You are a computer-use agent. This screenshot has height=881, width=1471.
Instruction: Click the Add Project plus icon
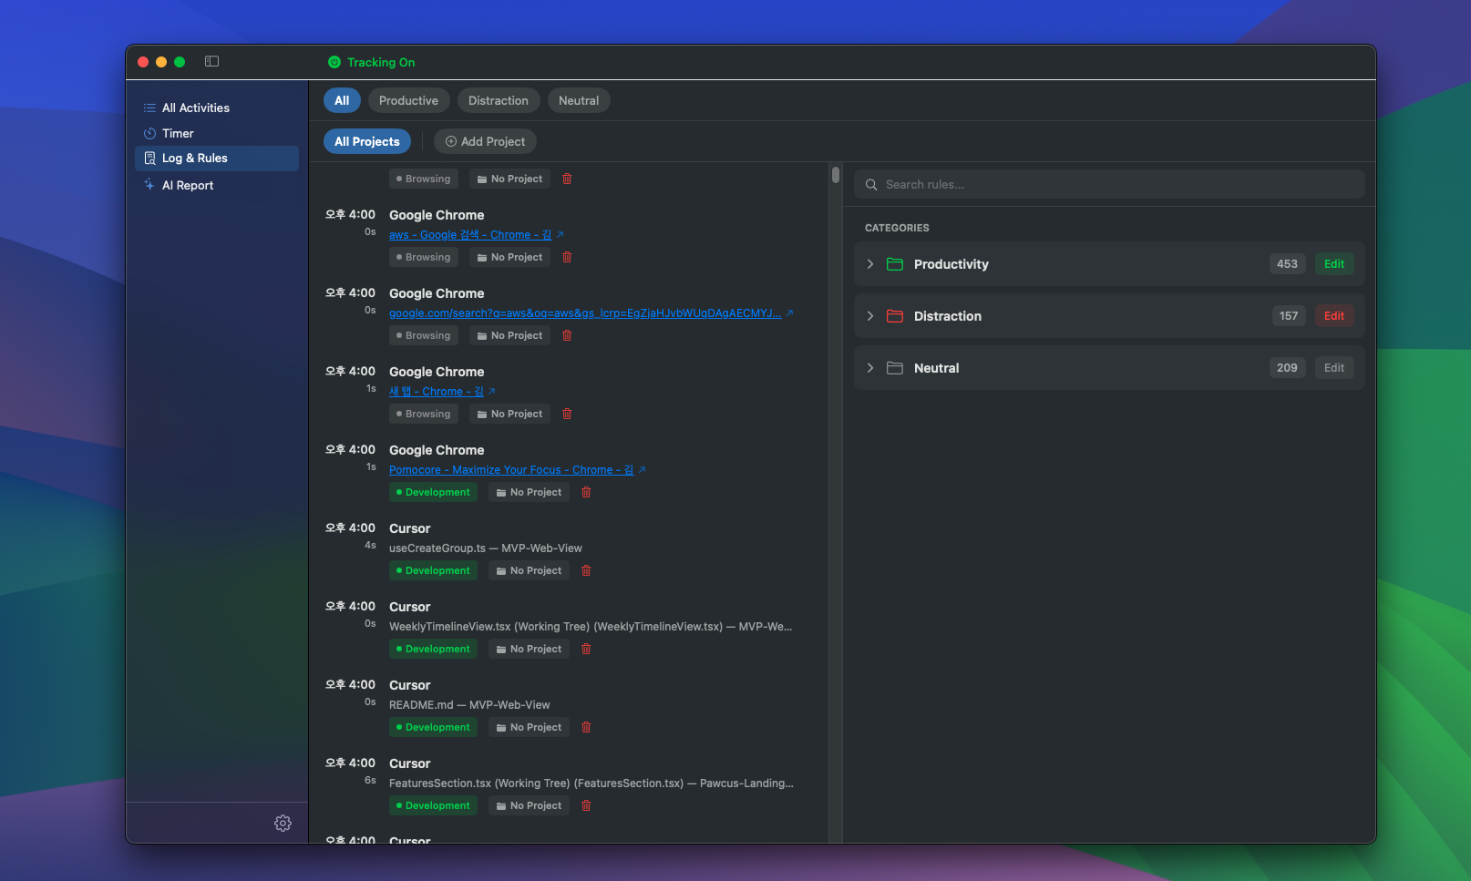[x=450, y=141]
